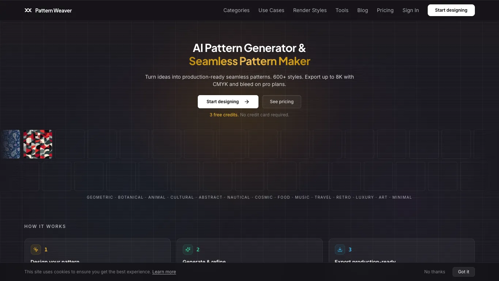Open the red abstract pattern thumbnail
Screen dimensions: 499x281
coord(38,144)
